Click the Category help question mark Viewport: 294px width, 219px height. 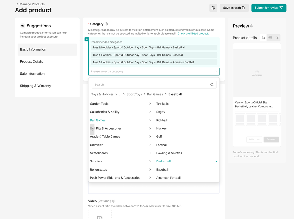pyautogui.click(x=106, y=24)
